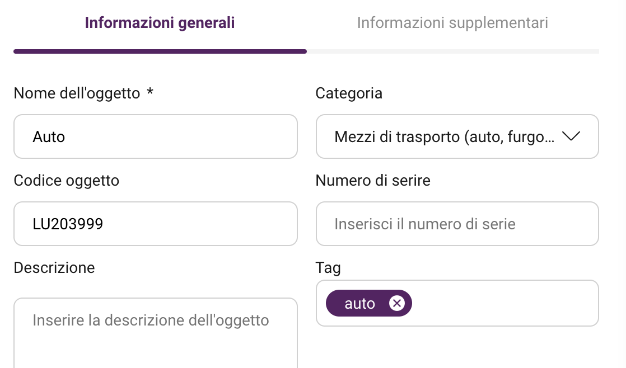This screenshot has width=626, height=368.
Task: Click the Descrizione label
Action: tap(54, 267)
